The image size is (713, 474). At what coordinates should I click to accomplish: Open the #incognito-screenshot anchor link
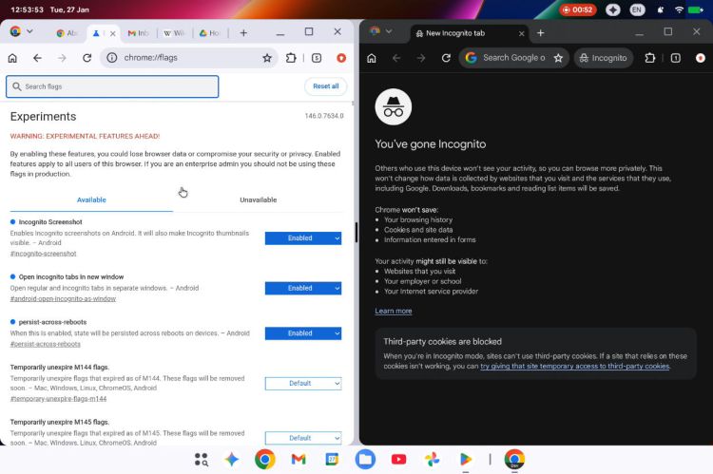[x=43, y=254]
